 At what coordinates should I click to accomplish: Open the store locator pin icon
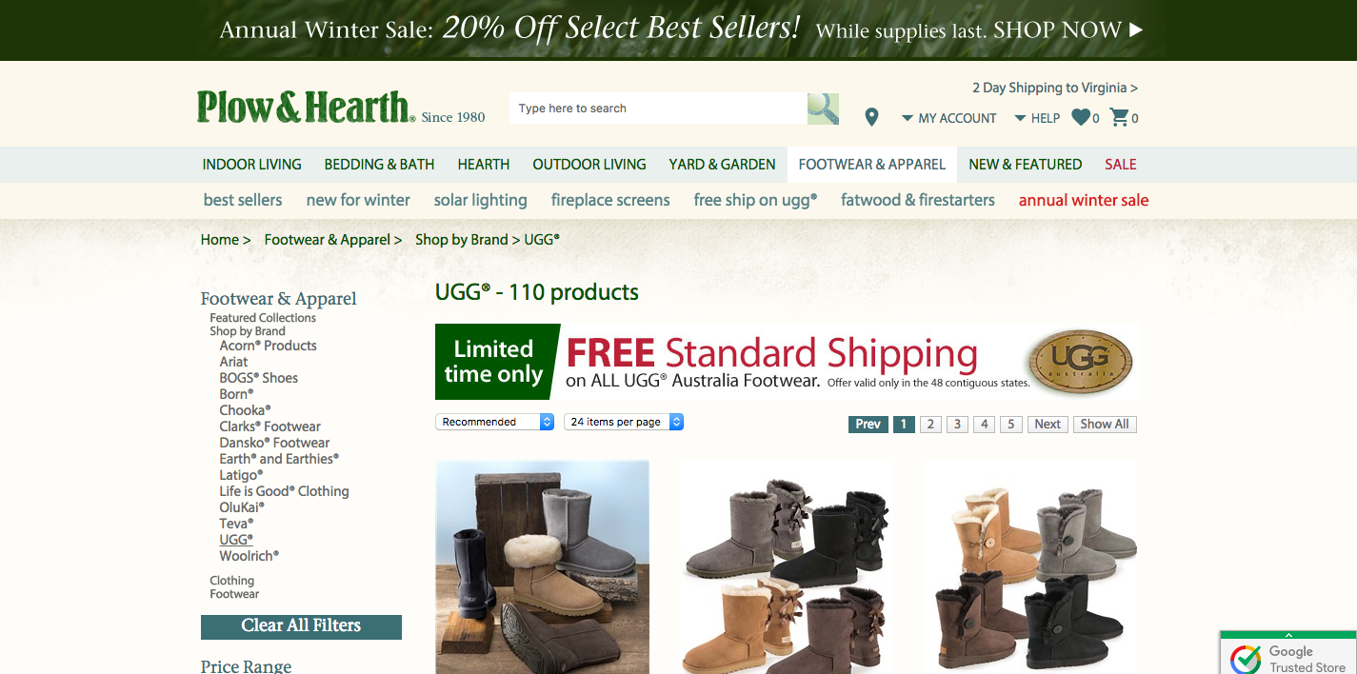pos(871,117)
